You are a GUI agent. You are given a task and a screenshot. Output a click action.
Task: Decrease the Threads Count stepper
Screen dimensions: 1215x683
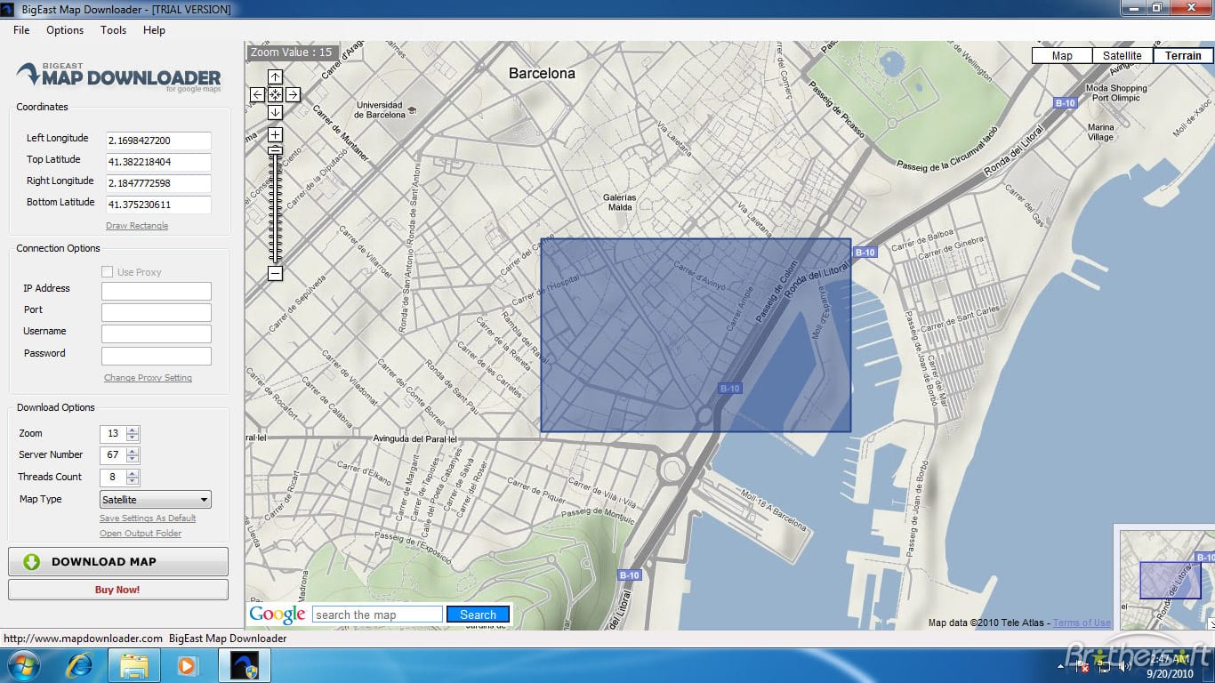(133, 481)
